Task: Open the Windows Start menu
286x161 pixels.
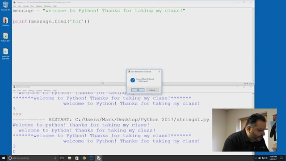Action: point(4,158)
